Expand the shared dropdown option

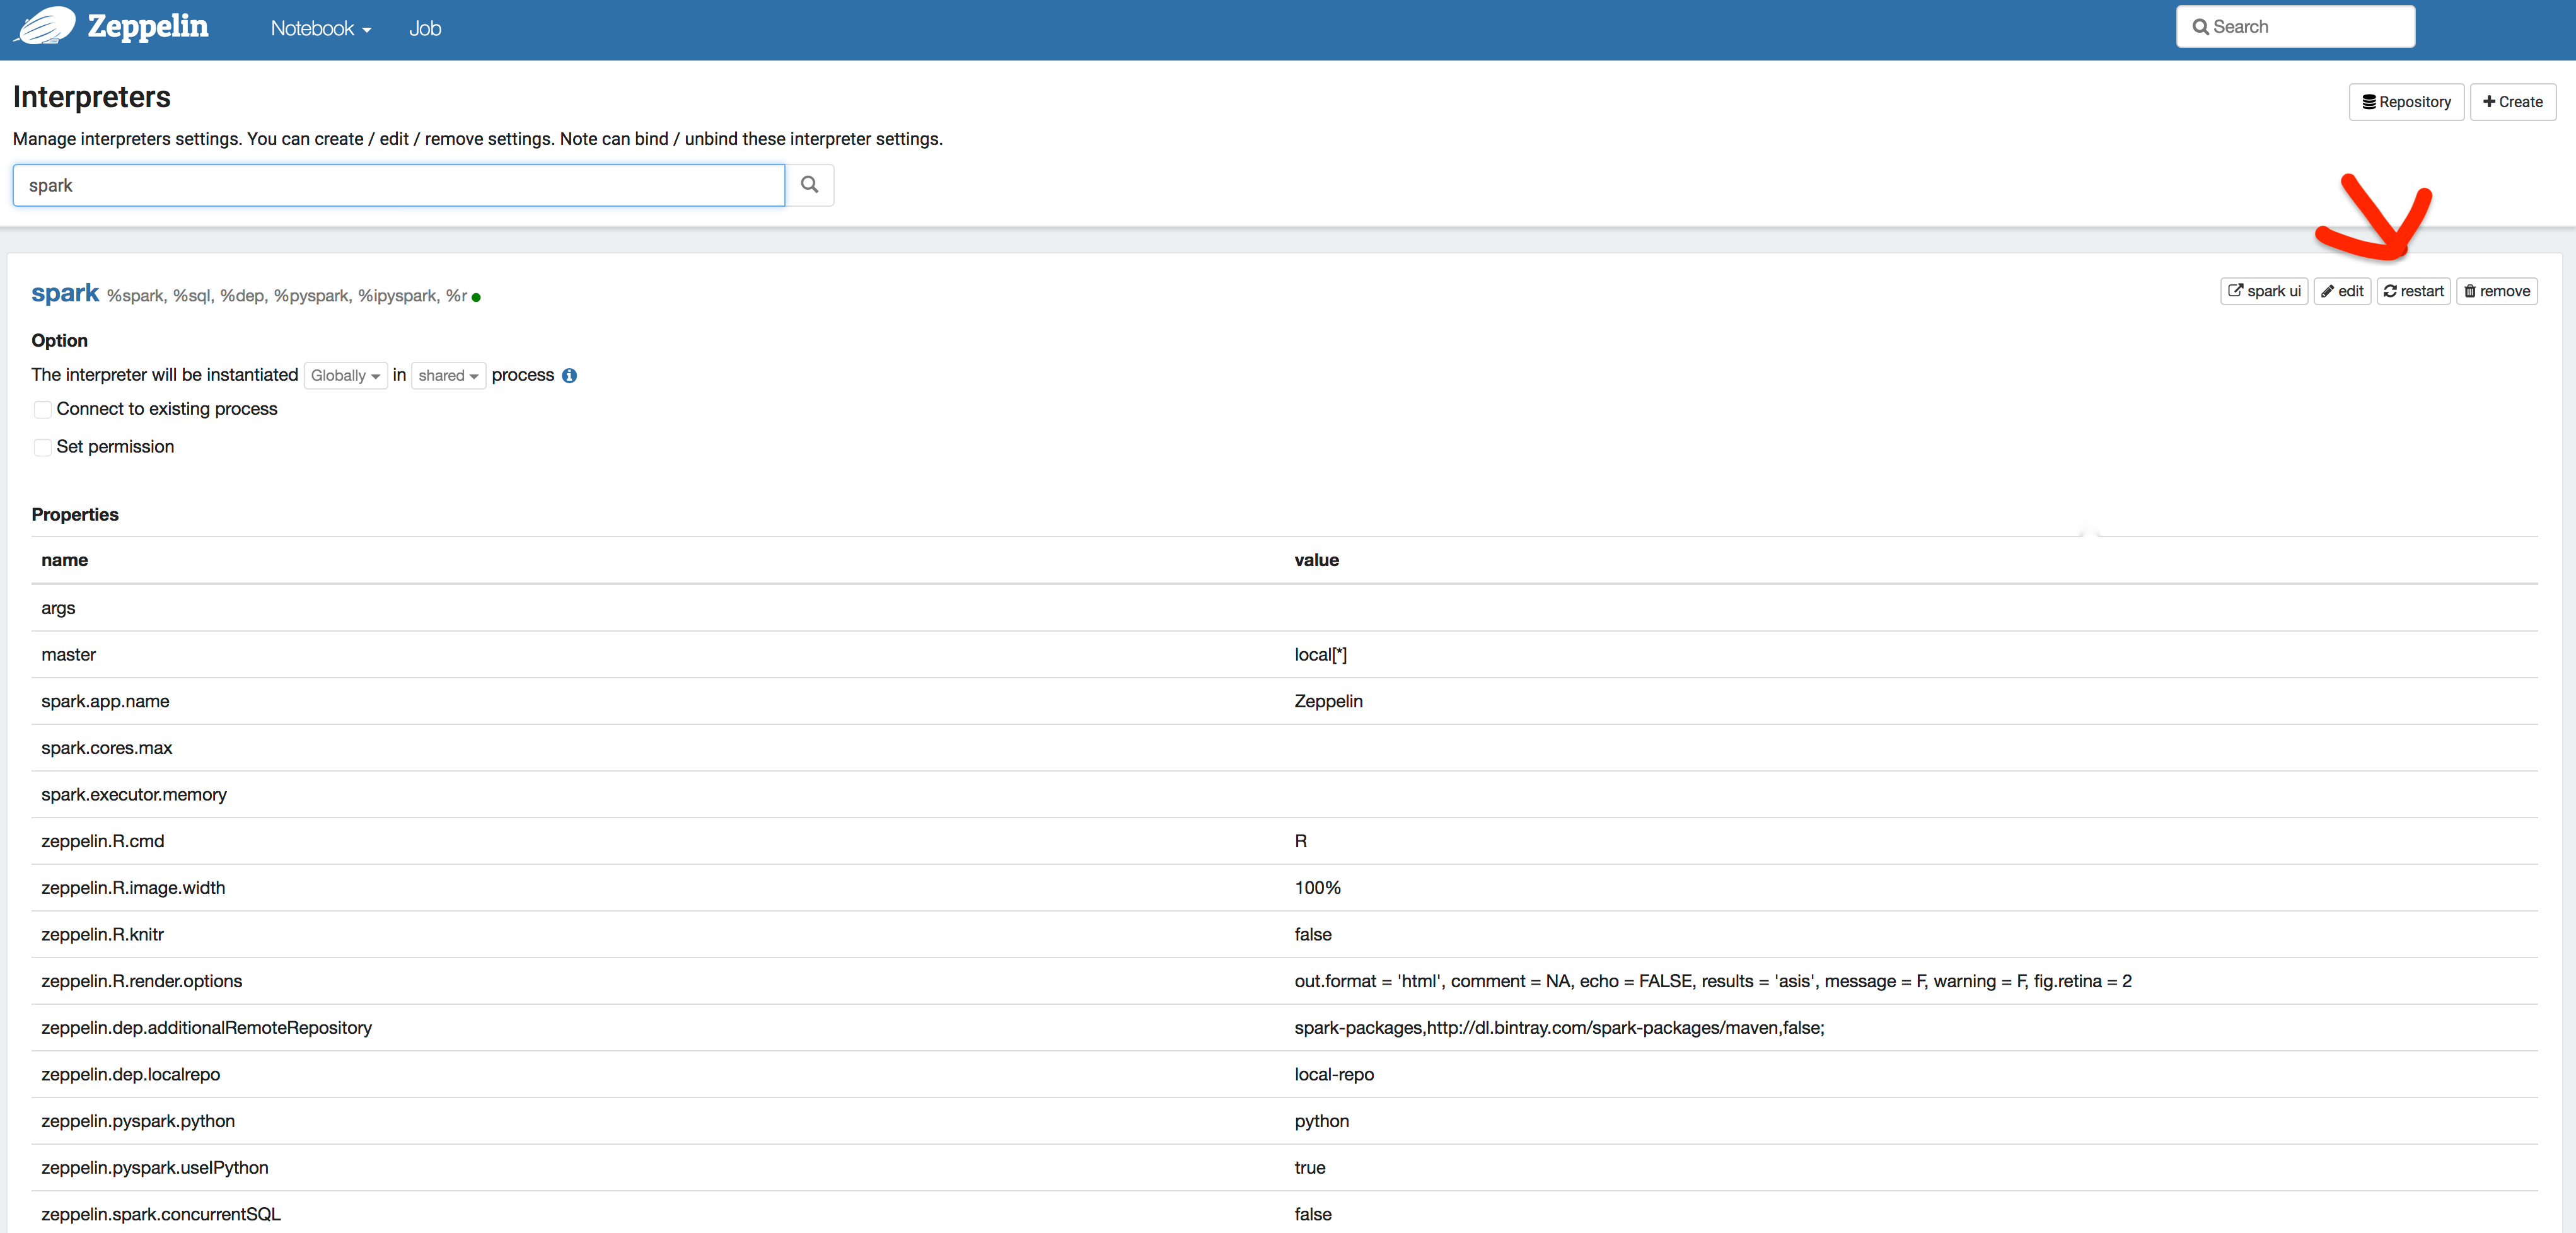445,374
